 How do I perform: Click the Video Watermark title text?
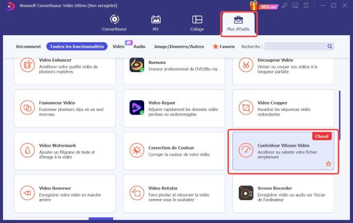click(58, 146)
